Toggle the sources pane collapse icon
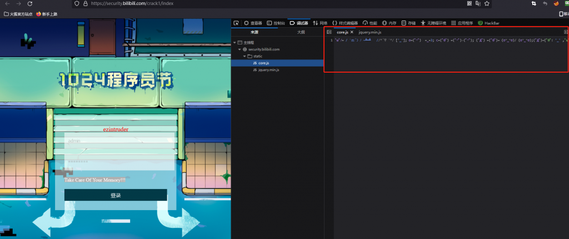This screenshot has width=569, height=239. [329, 32]
